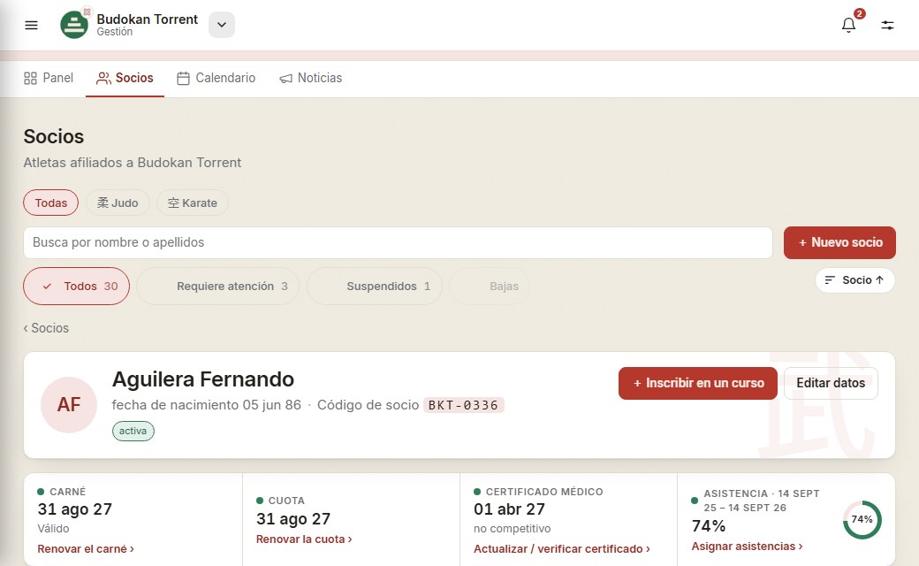Click Inscribir en un curso button
The height and width of the screenshot is (566, 919).
(x=697, y=383)
